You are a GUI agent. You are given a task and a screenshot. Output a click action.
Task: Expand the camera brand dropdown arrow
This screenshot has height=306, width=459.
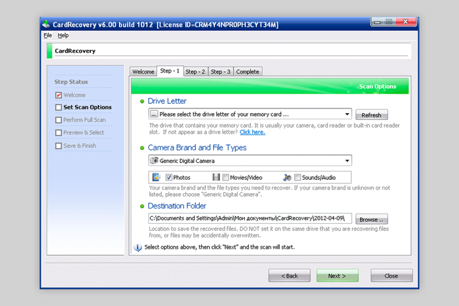pyautogui.click(x=347, y=161)
